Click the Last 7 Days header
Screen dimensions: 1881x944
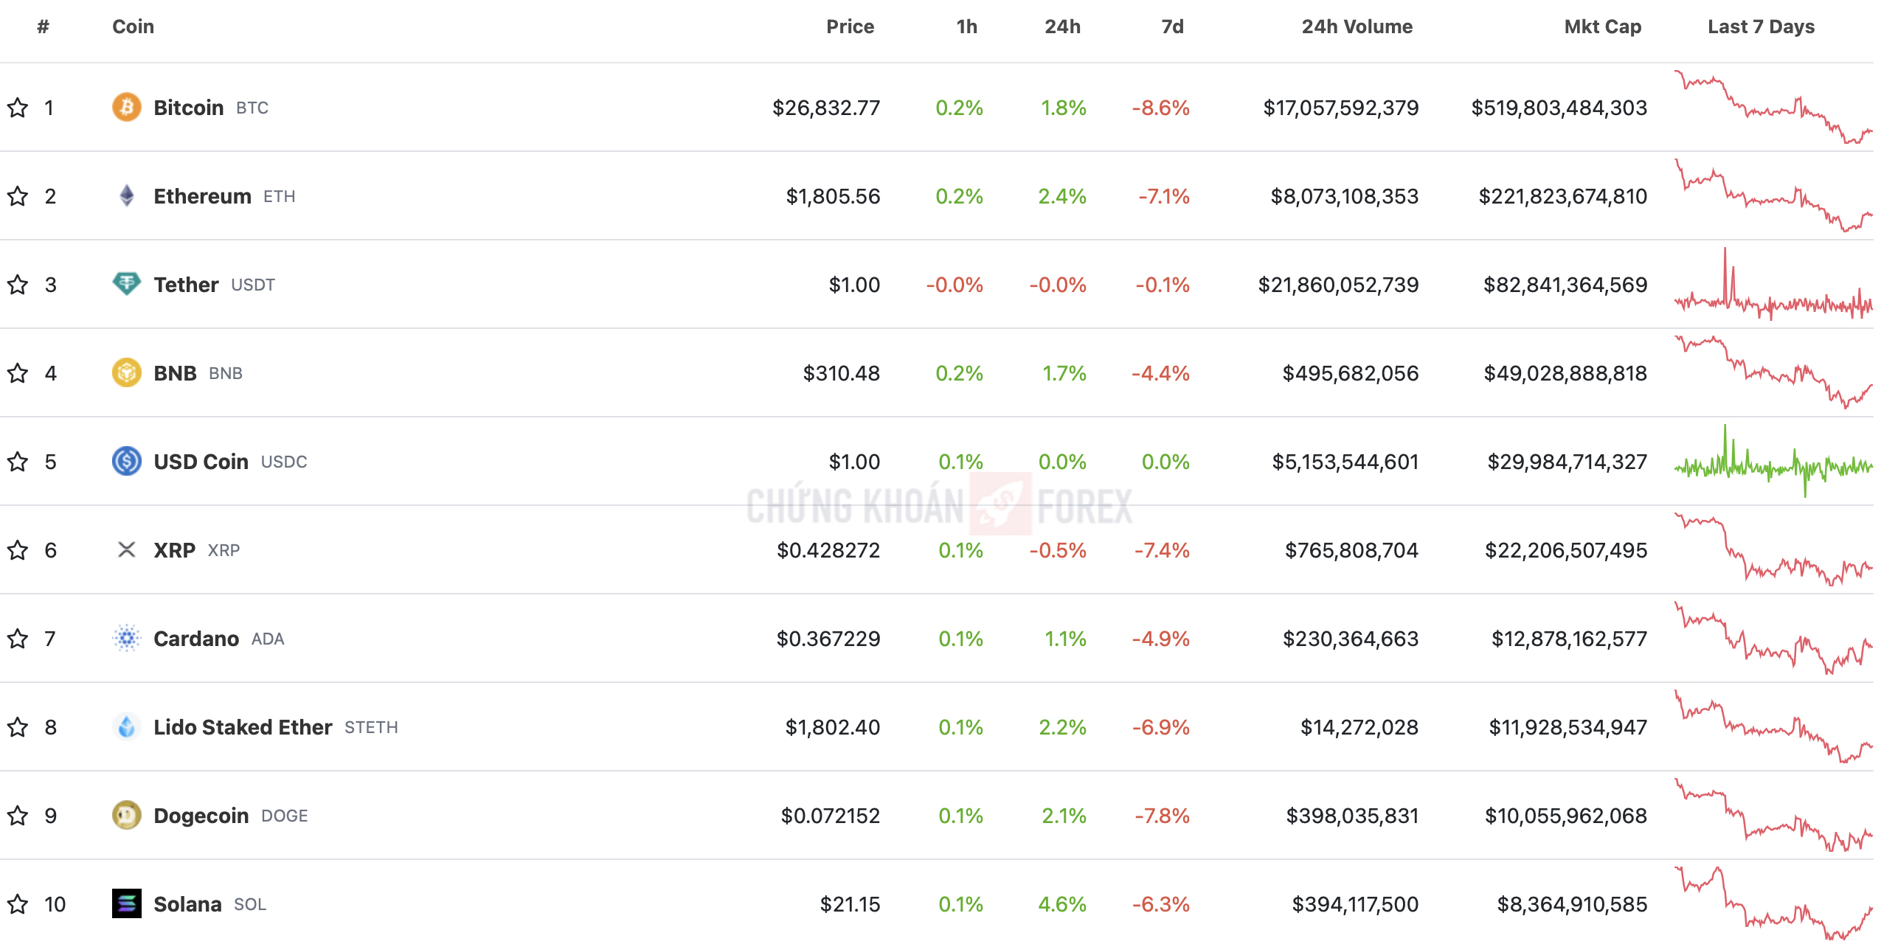(1761, 27)
